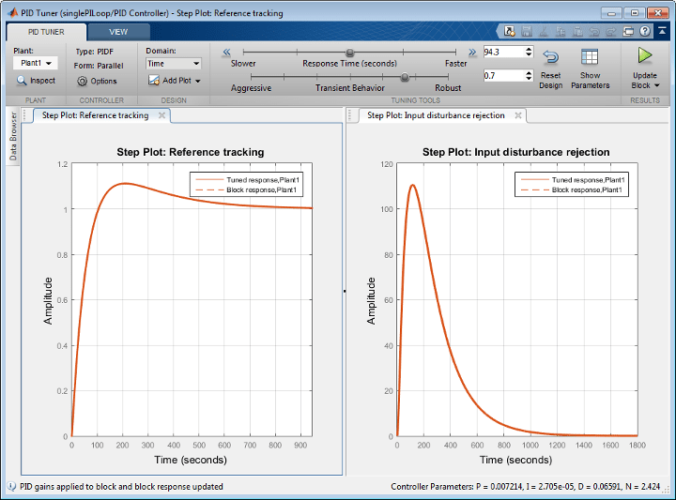The width and height of the screenshot is (676, 500).
Task: Open the Domain Time dropdown
Action: tap(173, 64)
